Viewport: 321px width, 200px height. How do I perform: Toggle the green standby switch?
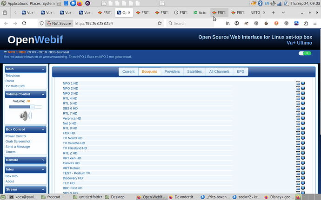point(305,53)
